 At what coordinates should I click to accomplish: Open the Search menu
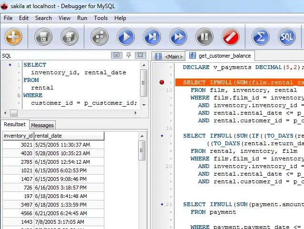(43, 18)
